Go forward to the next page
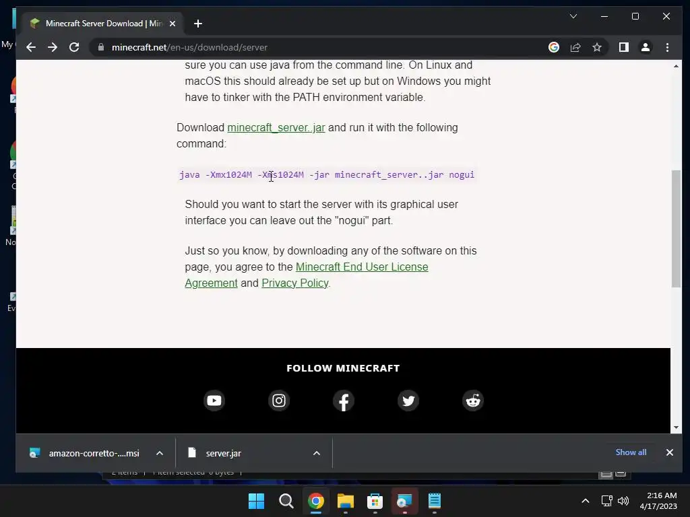The width and height of the screenshot is (690, 517). pos(53,48)
